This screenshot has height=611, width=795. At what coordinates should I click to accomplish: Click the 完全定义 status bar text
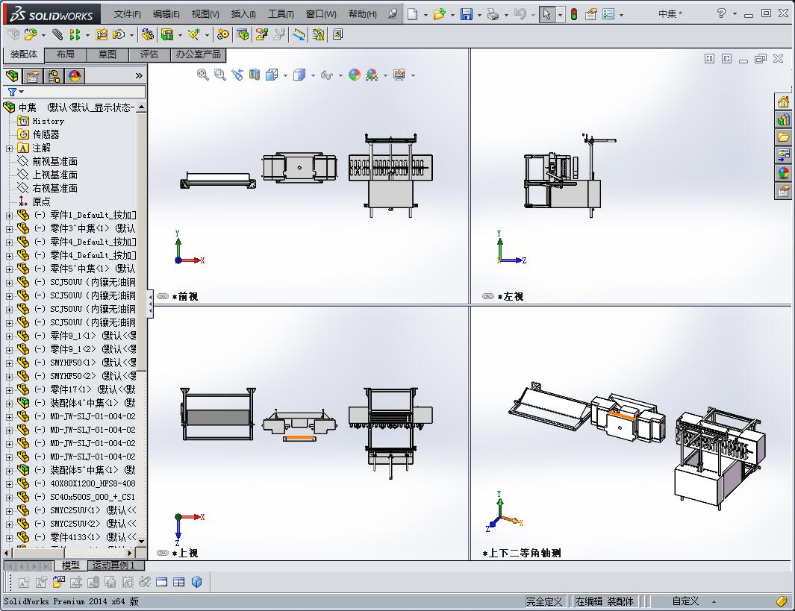coord(544,601)
